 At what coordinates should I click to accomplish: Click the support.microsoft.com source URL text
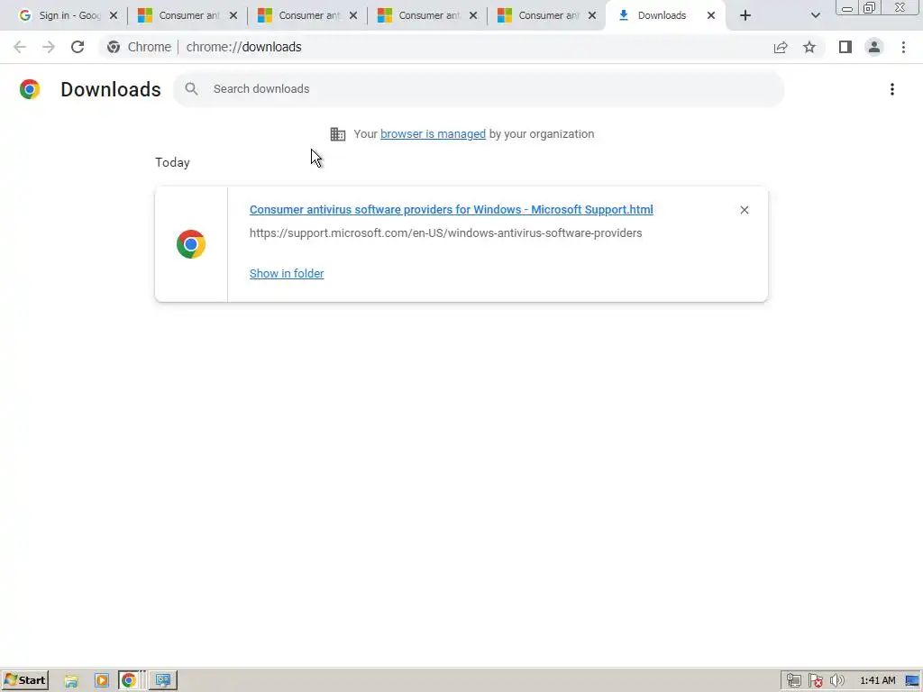[445, 233]
